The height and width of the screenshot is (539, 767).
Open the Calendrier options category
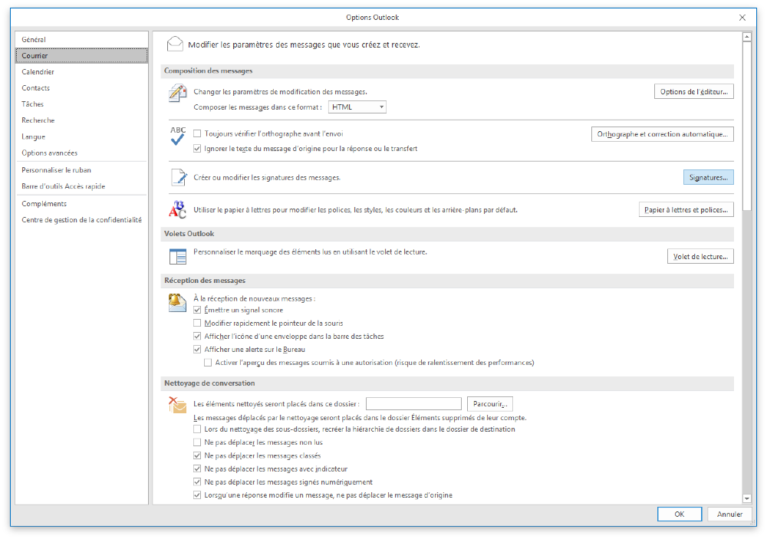tap(82, 72)
